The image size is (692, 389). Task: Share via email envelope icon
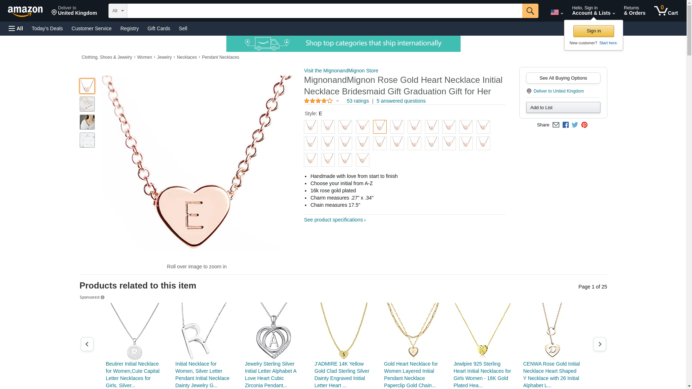(556, 125)
